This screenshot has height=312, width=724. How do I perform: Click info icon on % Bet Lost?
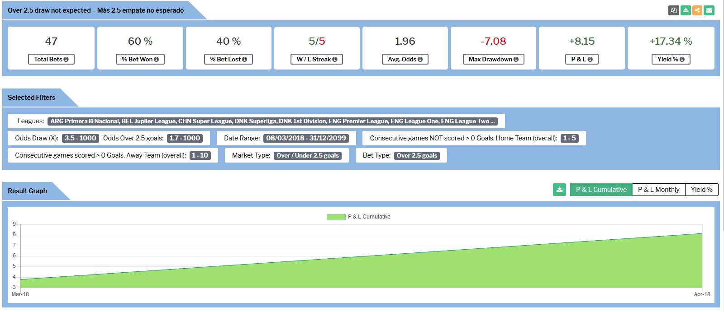245,60
